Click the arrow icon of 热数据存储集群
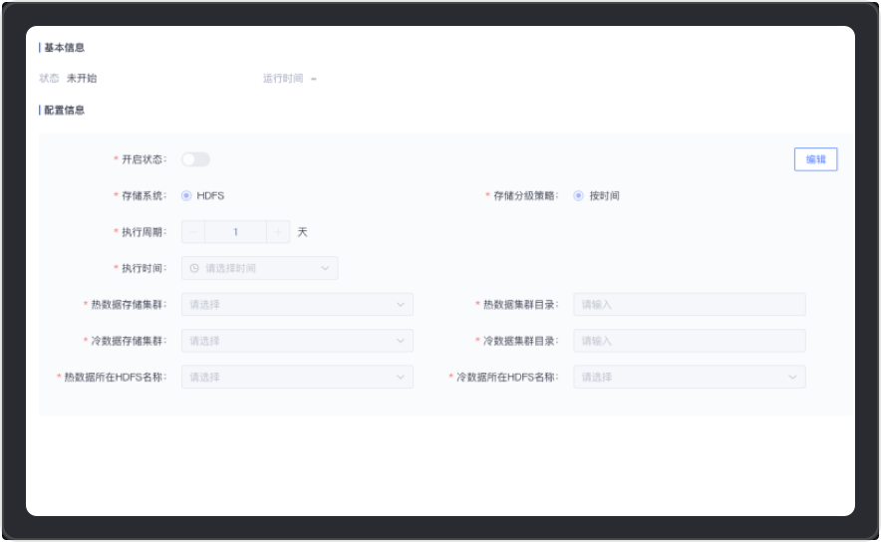Image resolution: width=881 pixels, height=542 pixels. [x=401, y=305]
